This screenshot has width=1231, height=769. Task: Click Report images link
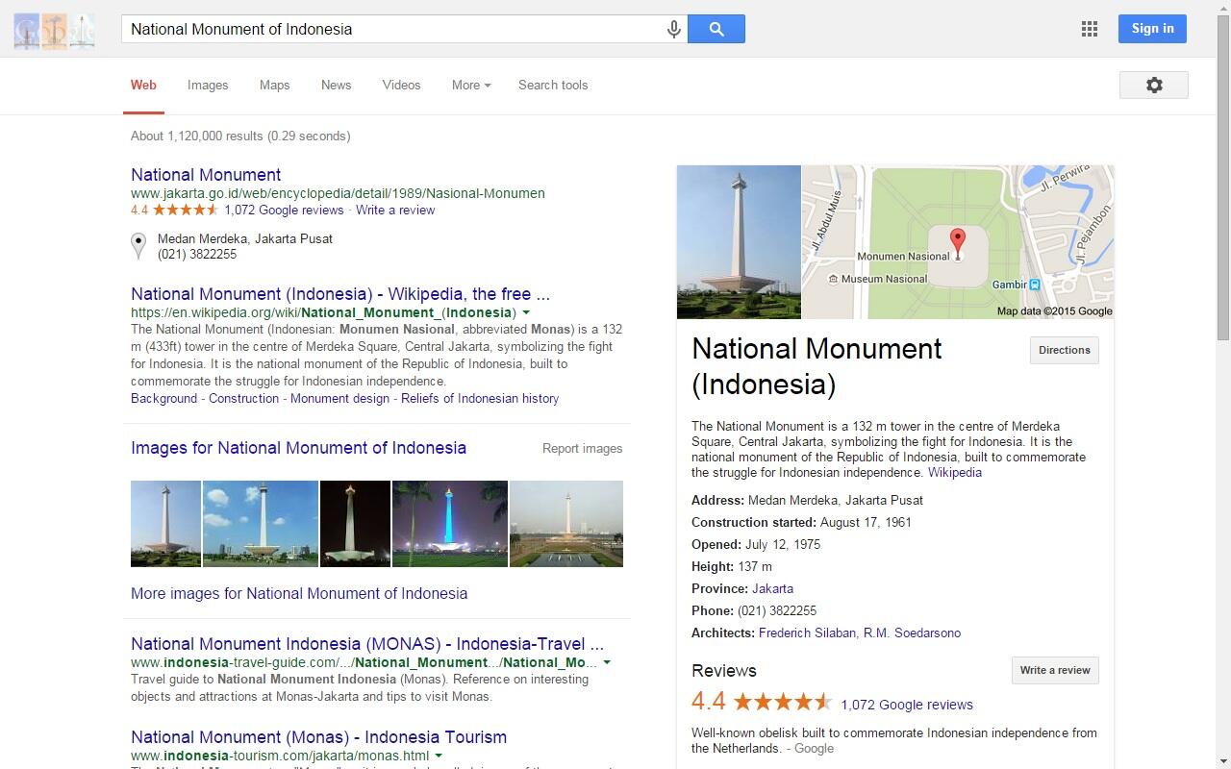coord(582,449)
